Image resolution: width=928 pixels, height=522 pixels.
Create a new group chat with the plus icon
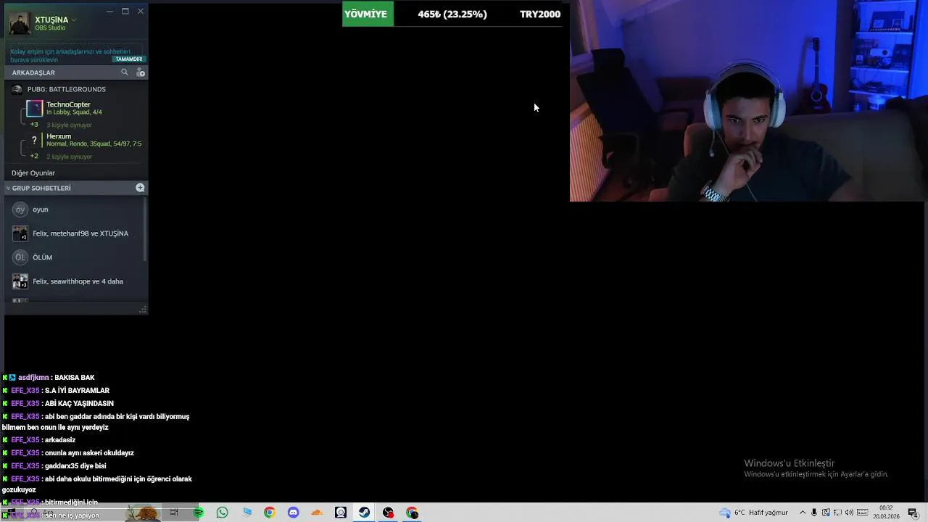click(x=140, y=188)
